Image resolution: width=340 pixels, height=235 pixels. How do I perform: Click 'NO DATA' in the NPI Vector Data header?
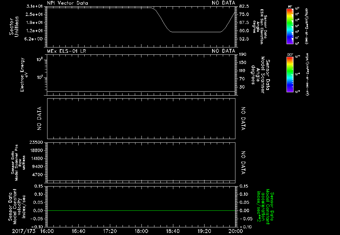(223, 3)
